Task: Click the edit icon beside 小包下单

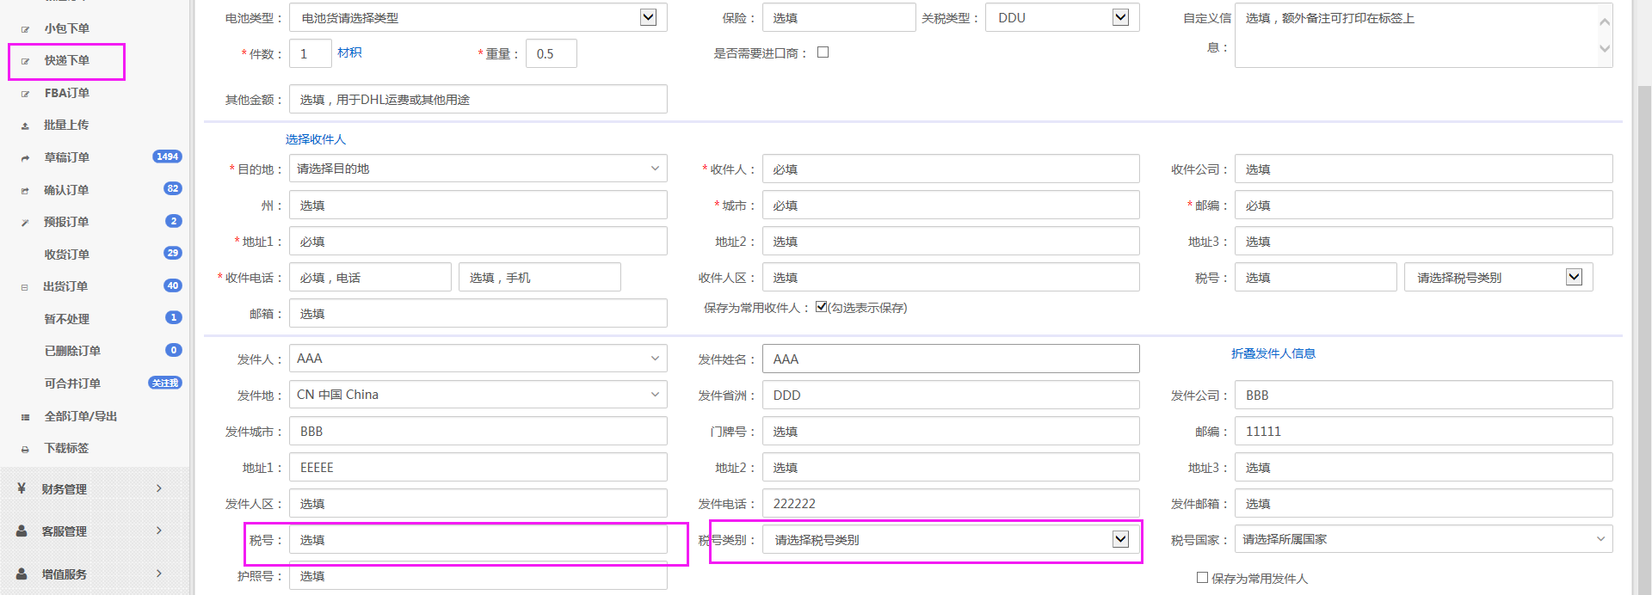Action: 25,29
